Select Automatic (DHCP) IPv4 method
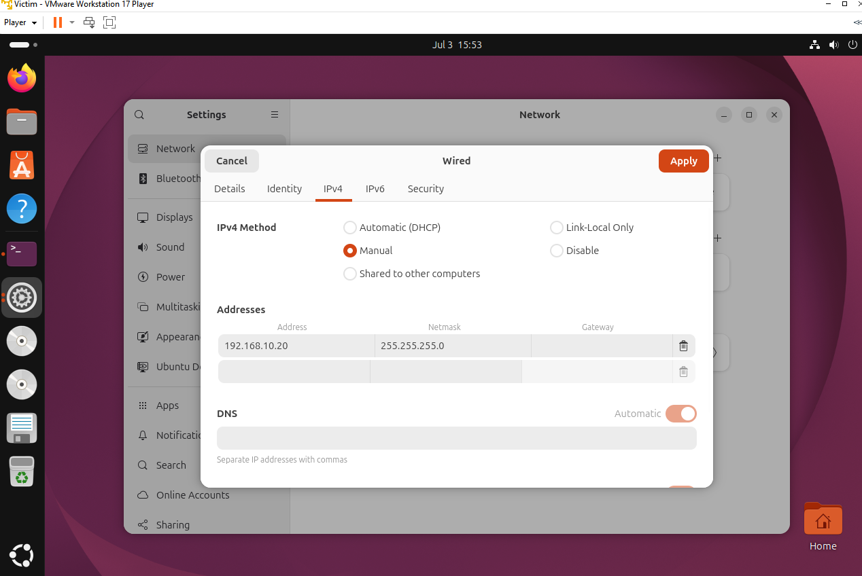The width and height of the screenshot is (862, 576). pos(392,228)
